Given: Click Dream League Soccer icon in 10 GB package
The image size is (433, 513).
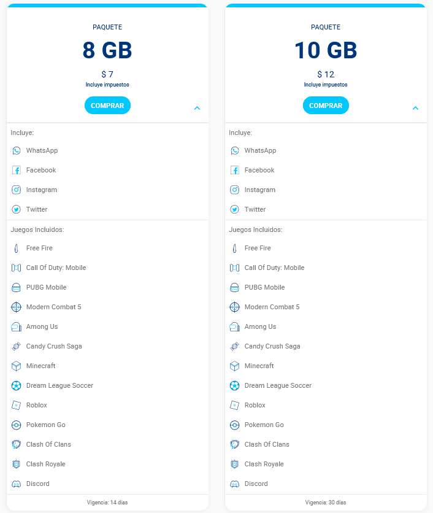Looking at the screenshot, I should (234, 385).
